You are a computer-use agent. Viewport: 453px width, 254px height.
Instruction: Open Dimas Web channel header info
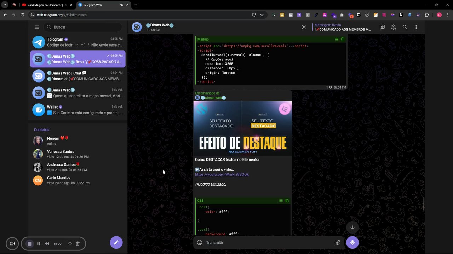click(159, 27)
